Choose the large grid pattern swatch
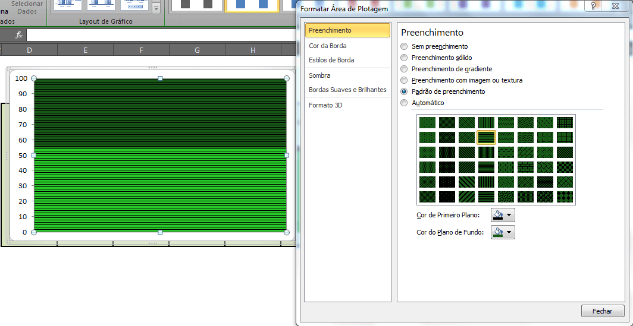 565,137
